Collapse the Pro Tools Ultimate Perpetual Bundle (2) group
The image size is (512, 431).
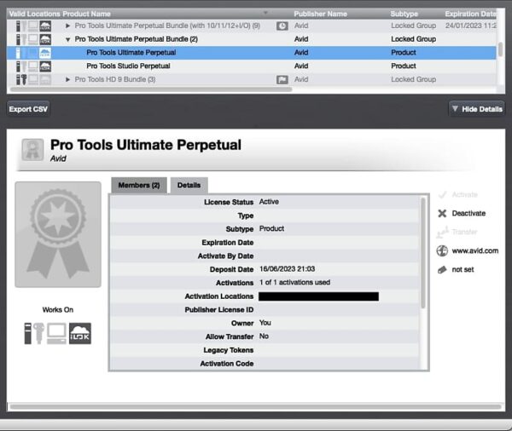[67, 39]
